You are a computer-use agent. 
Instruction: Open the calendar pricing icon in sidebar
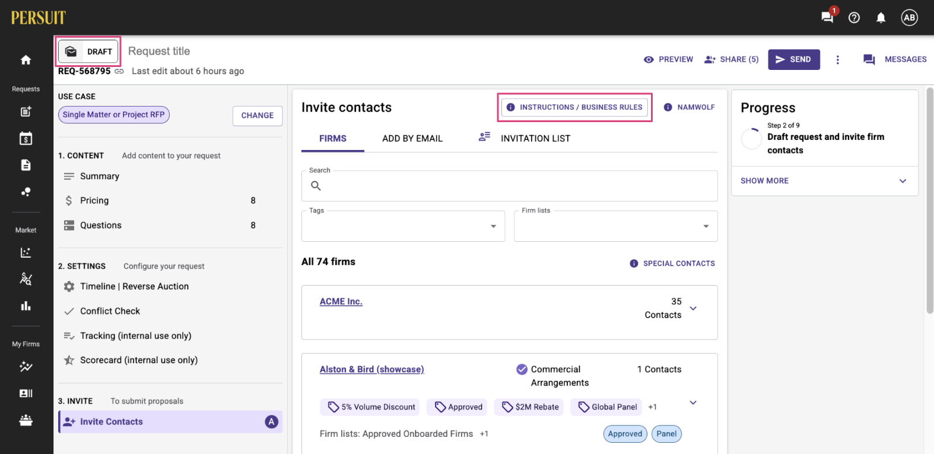(x=26, y=138)
